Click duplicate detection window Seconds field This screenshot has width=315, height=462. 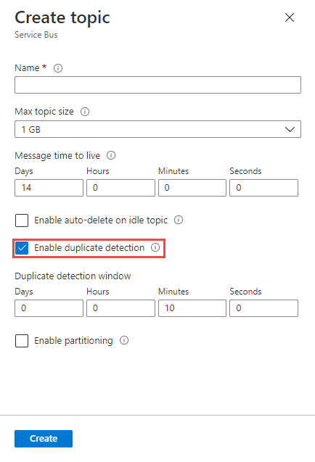click(263, 308)
